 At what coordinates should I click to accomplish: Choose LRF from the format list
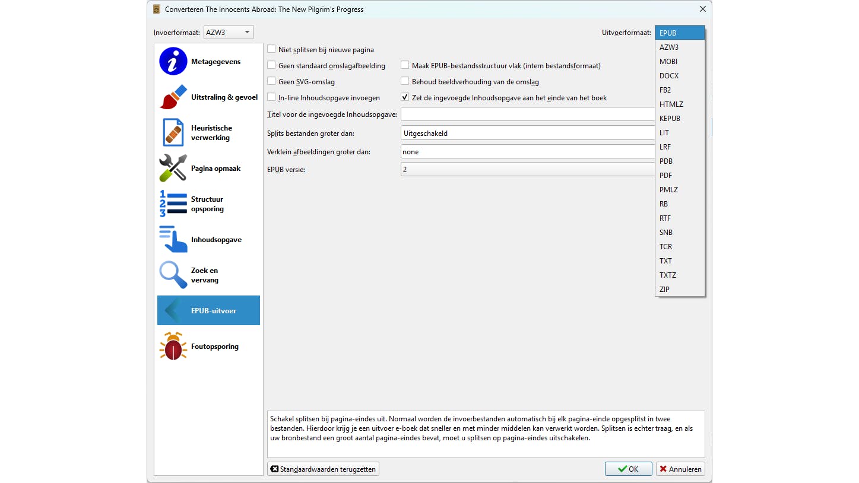(680, 147)
